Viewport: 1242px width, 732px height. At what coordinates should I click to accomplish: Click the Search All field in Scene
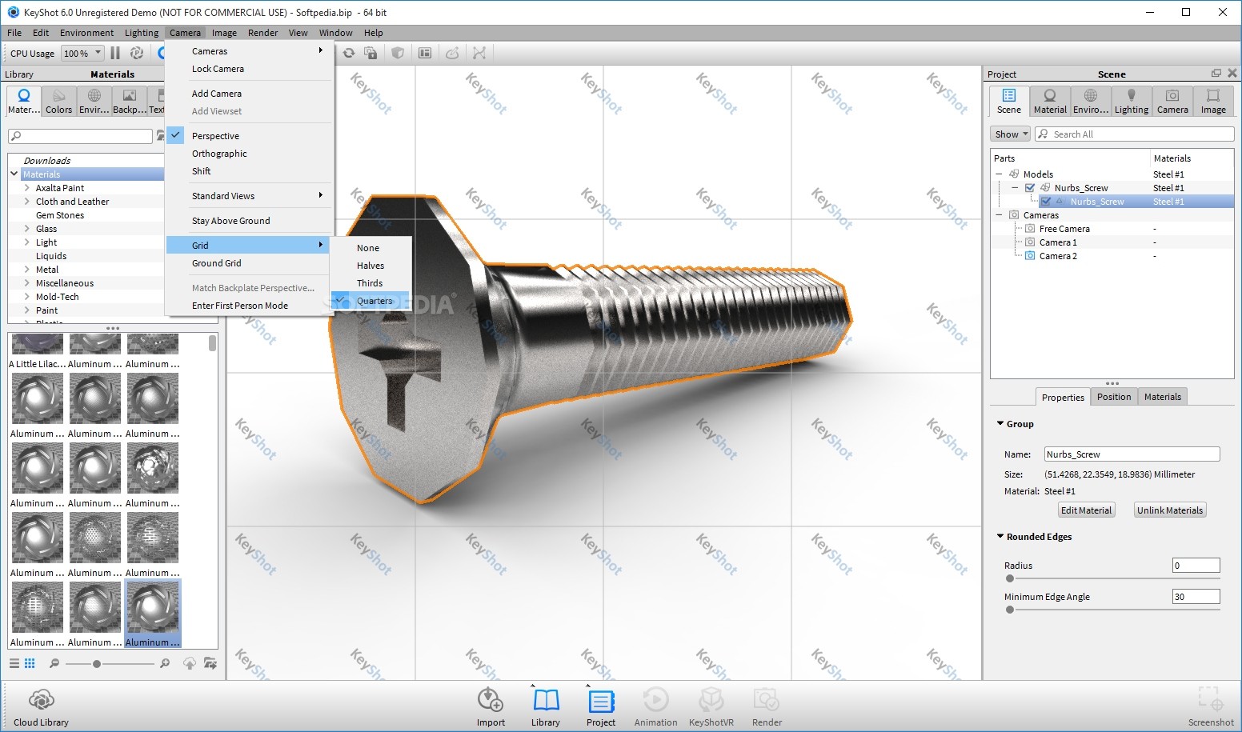(x=1135, y=134)
